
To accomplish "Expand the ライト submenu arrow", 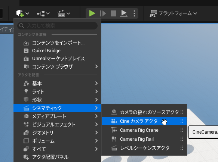I will (x=96, y=91).
